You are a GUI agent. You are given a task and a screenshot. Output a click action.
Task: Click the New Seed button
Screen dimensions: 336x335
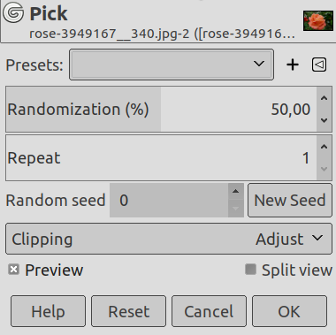[290, 201]
